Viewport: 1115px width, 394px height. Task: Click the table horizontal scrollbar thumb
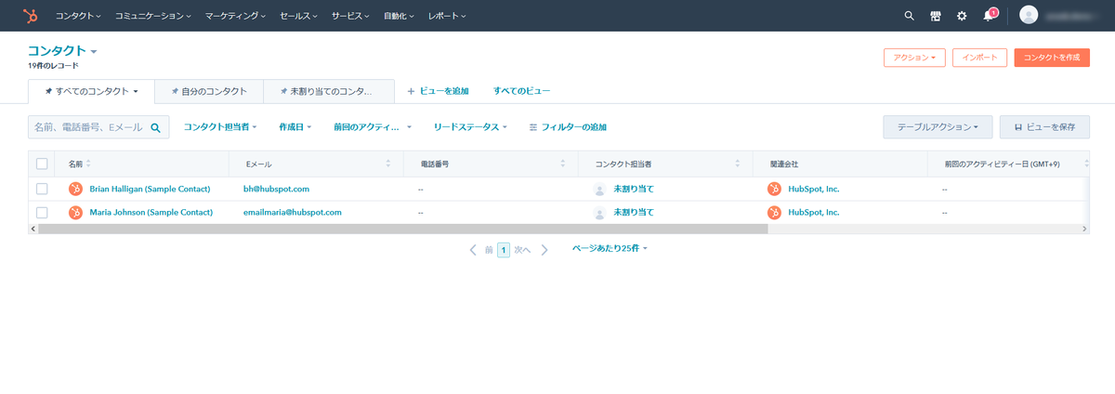pyautogui.click(x=402, y=229)
